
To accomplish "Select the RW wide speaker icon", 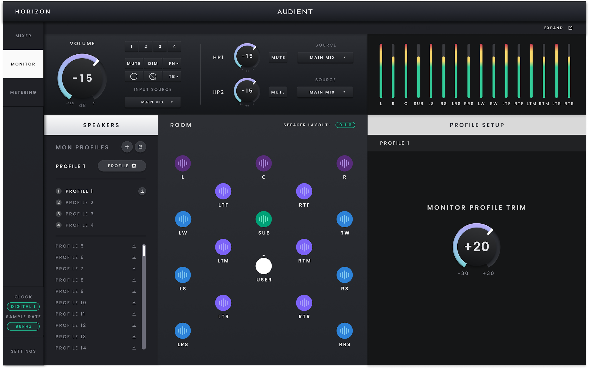I will [345, 219].
